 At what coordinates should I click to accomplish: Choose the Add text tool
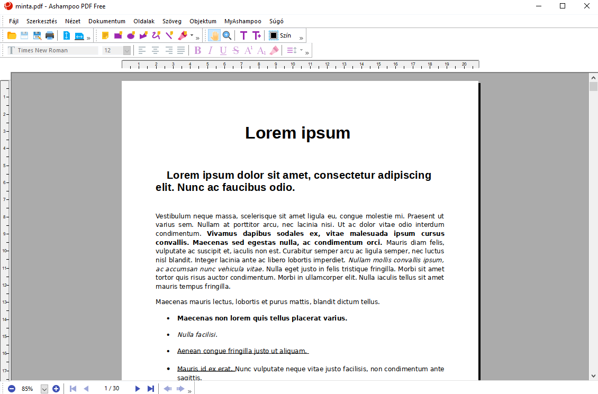coord(257,35)
